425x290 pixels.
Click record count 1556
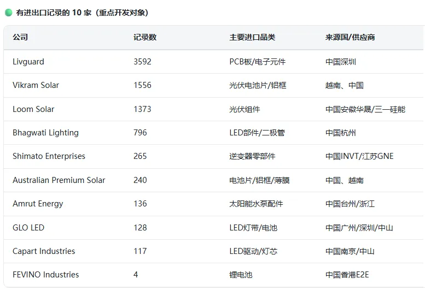[142, 85]
